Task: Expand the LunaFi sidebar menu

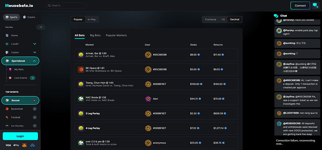Action: 35,44
